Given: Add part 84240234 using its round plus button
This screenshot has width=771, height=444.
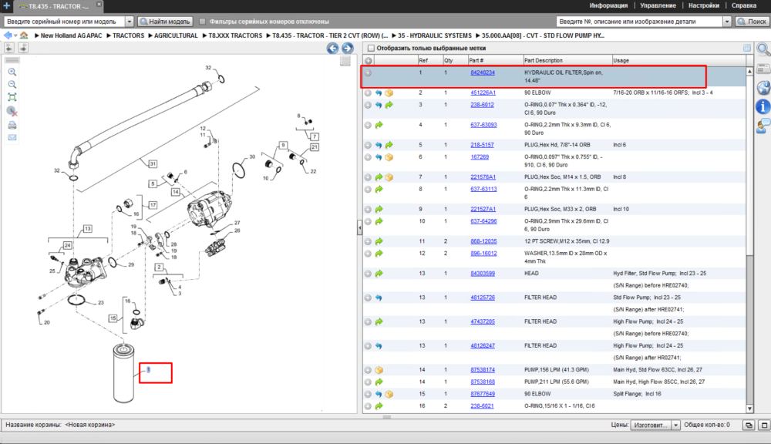Looking at the screenshot, I should point(368,72).
